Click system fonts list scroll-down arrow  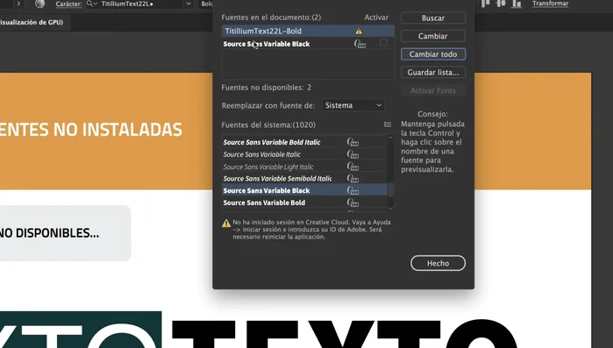click(x=390, y=208)
